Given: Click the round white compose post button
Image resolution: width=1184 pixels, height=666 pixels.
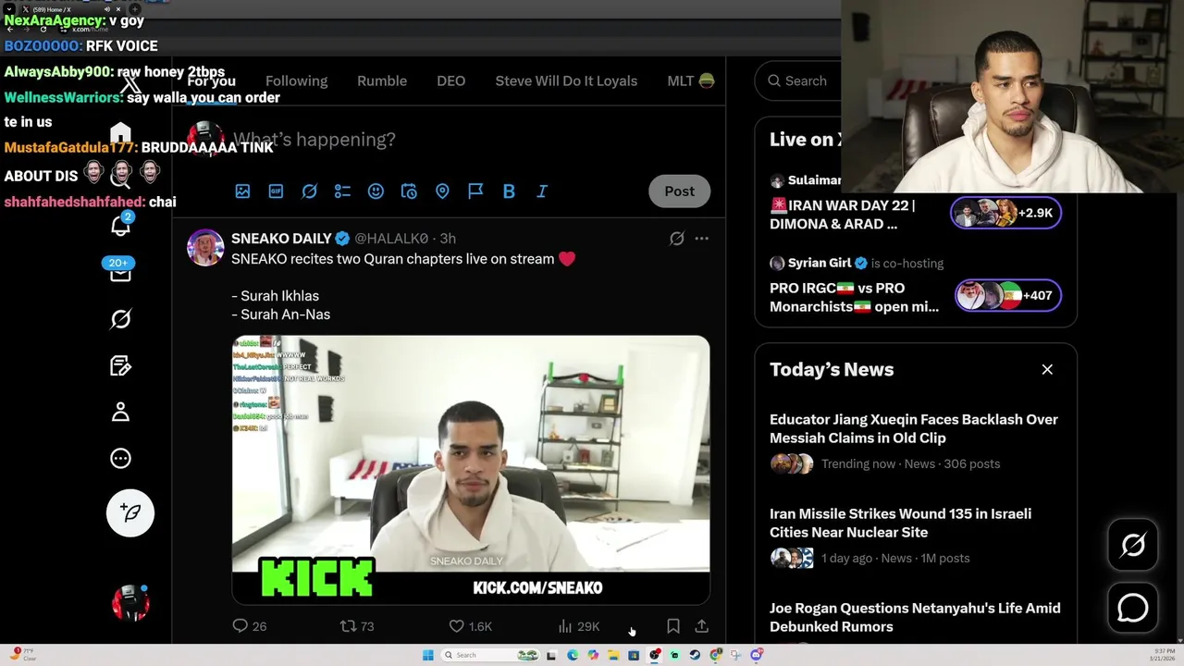Looking at the screenshot, I should [130, 512].
